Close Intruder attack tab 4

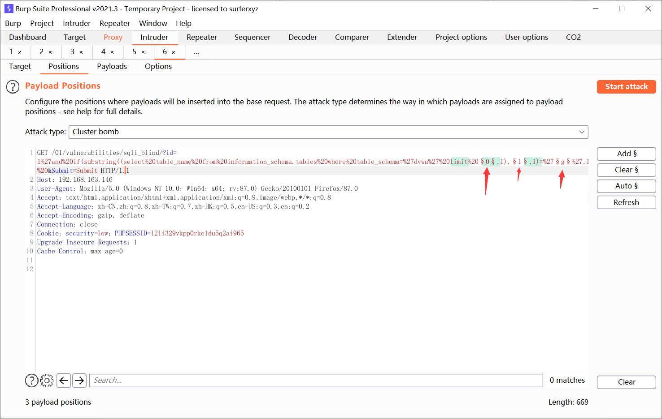(112, 52)
